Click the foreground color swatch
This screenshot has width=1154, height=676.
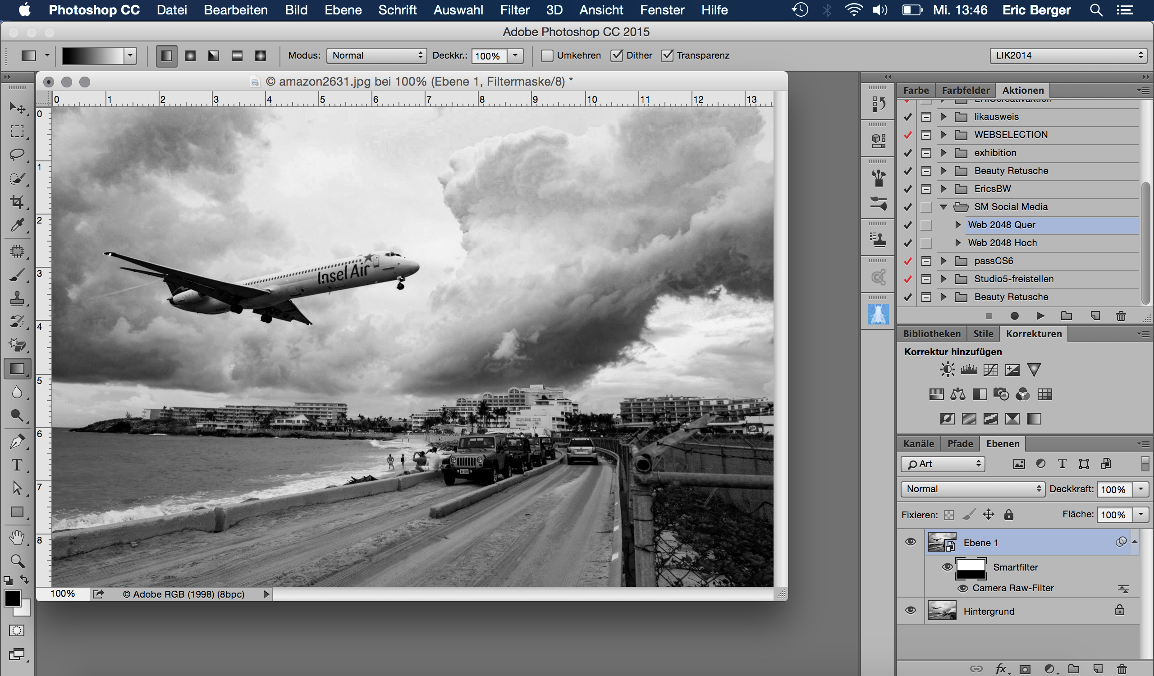tap(12, 598)
